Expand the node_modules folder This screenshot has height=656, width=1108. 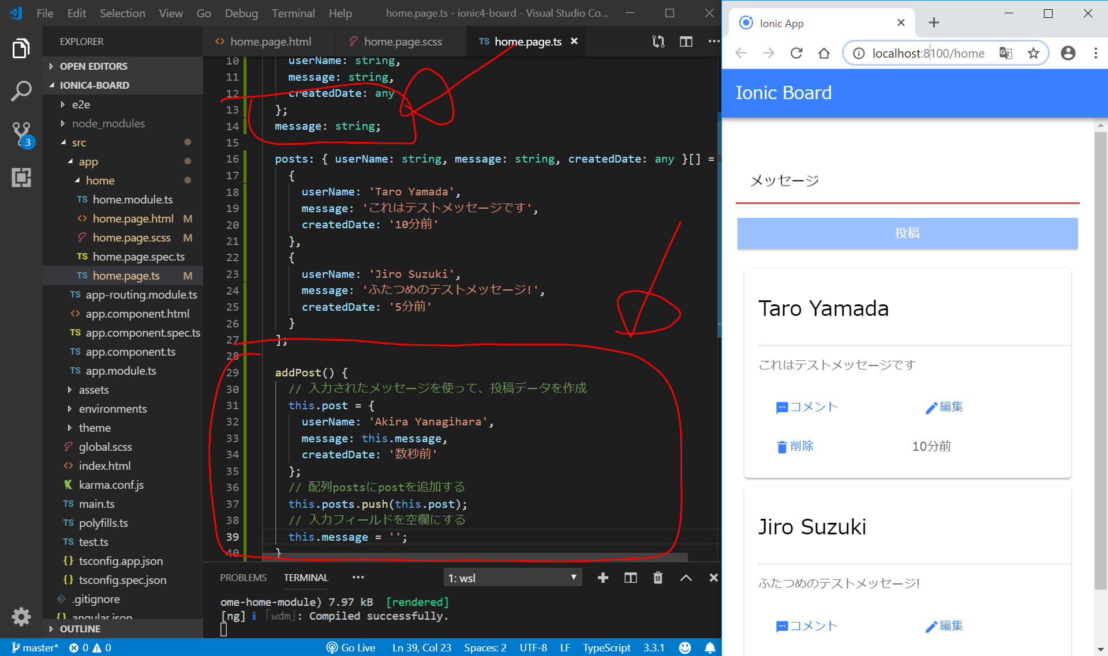pyautogui.click(x=108, y=123)
